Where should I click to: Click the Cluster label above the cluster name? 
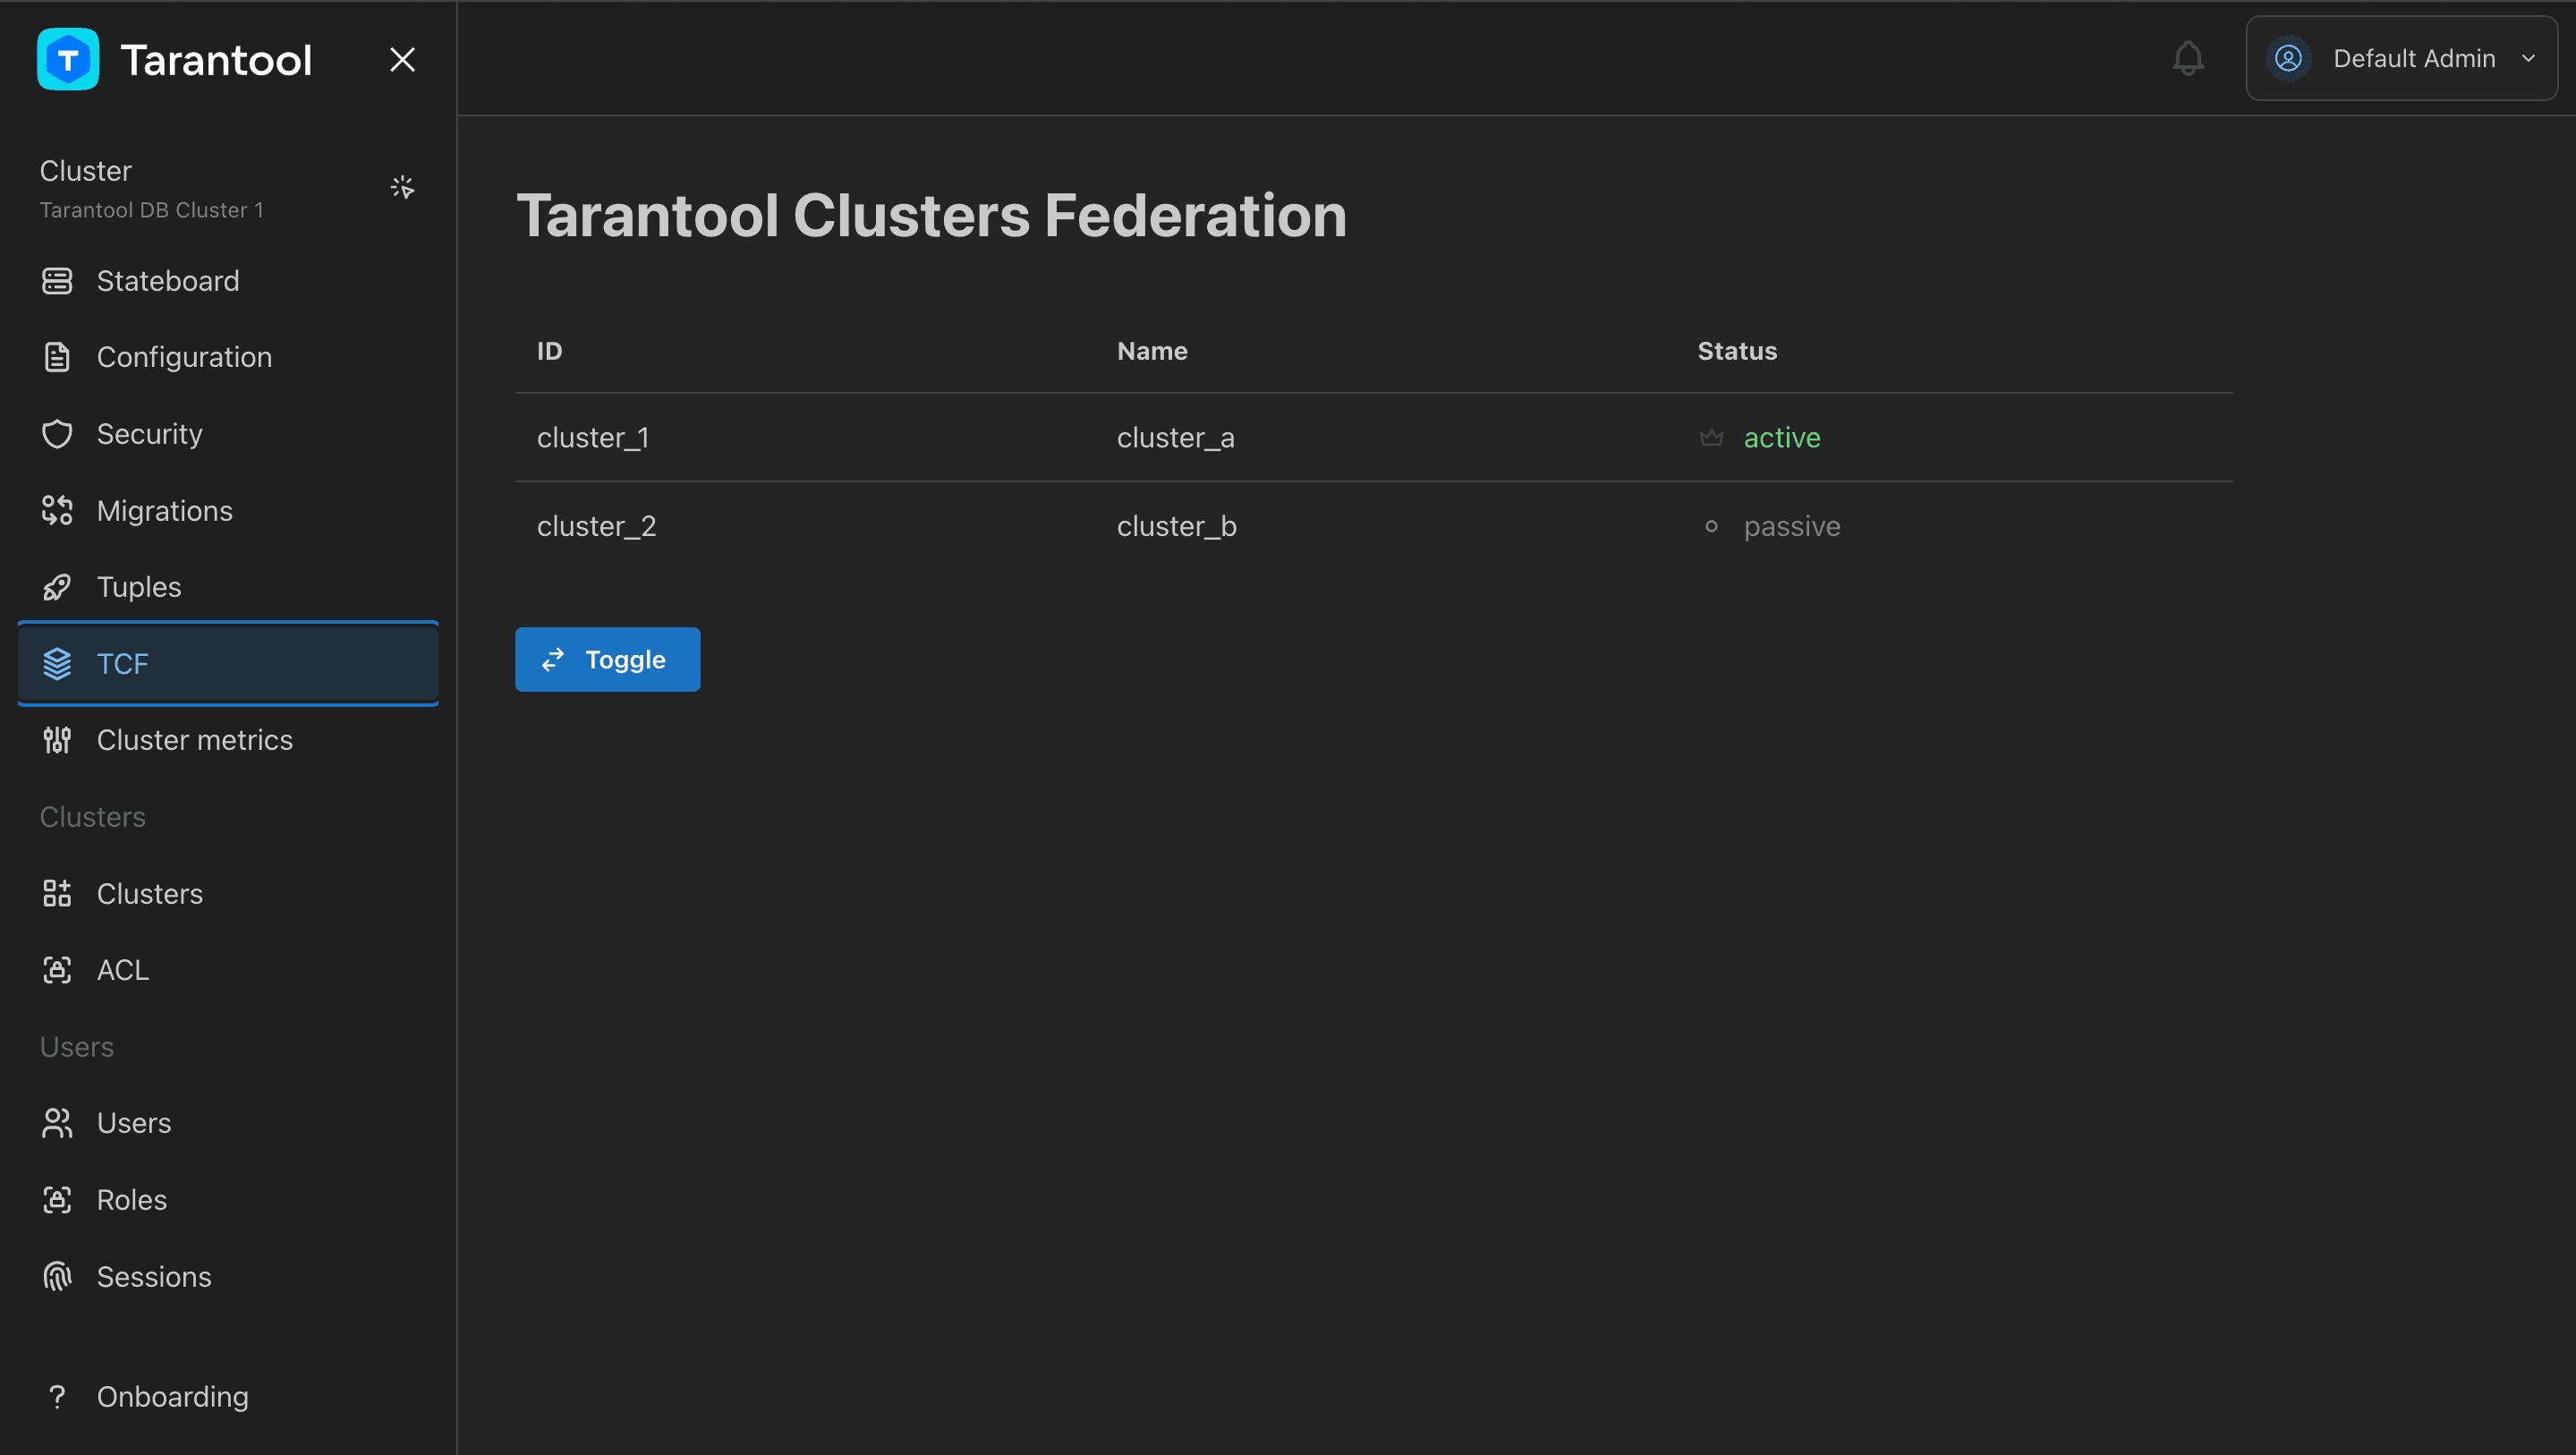86,171
